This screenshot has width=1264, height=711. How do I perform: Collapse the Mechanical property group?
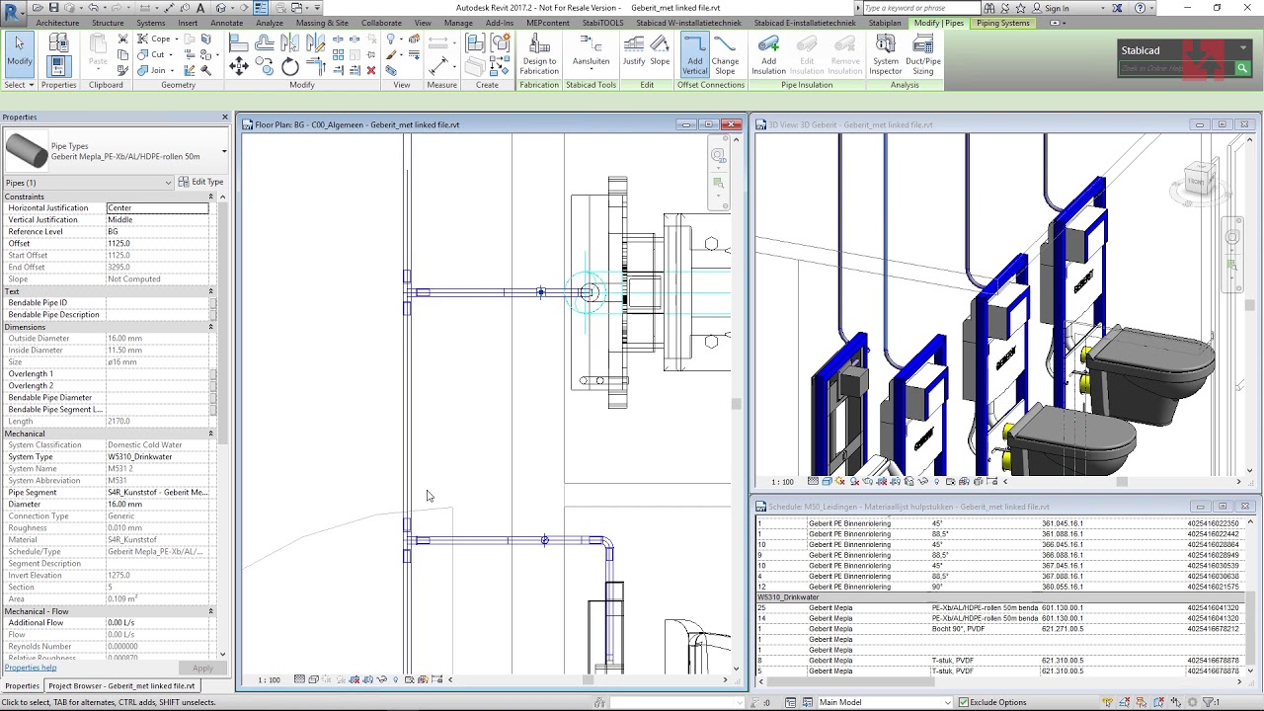pyautogui.click(x=210, y=434)
